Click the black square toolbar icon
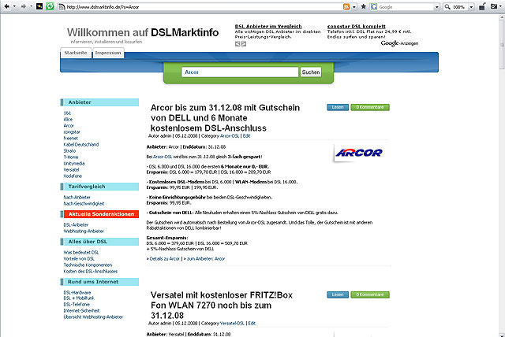Screen dimensions: 505x337 coord(39,6)
